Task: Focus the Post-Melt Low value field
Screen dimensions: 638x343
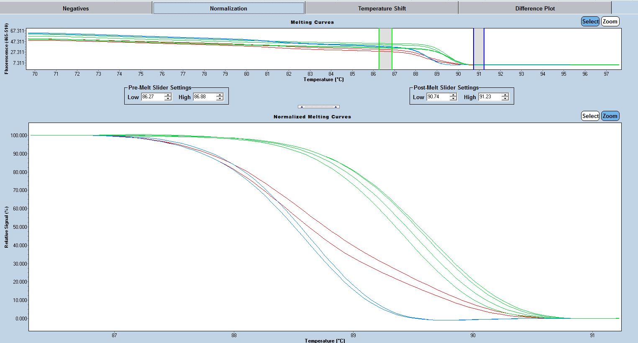Action: (x=438, y=97)
